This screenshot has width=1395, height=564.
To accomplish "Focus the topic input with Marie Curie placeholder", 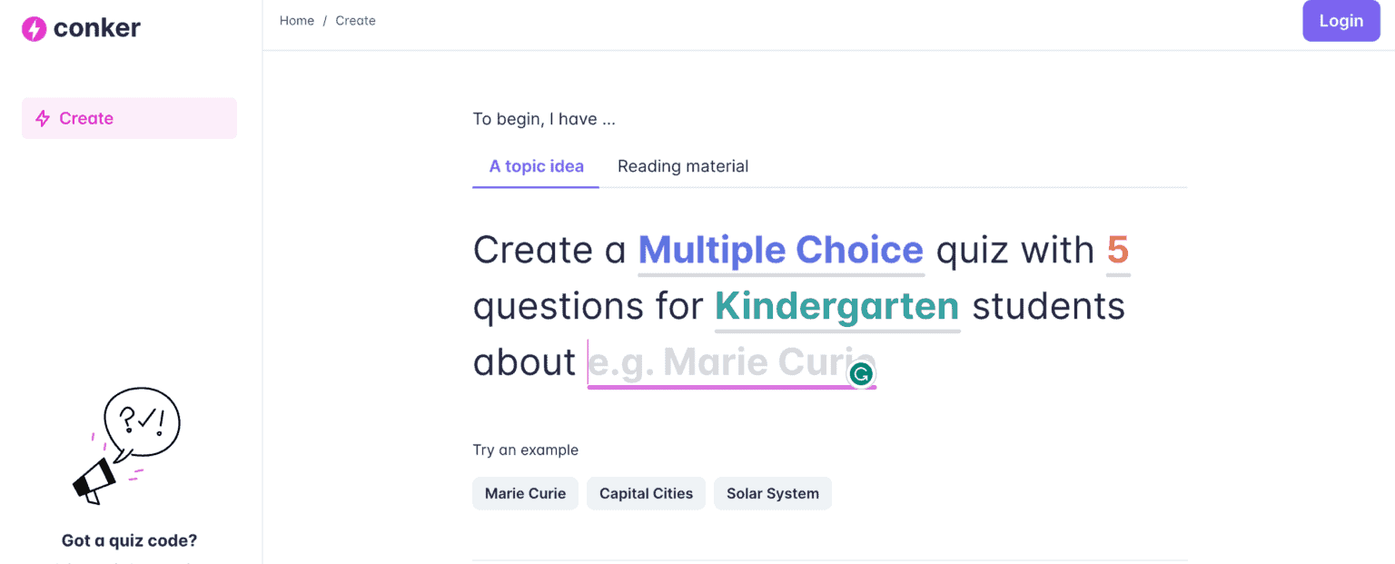I will pos(732,362).
